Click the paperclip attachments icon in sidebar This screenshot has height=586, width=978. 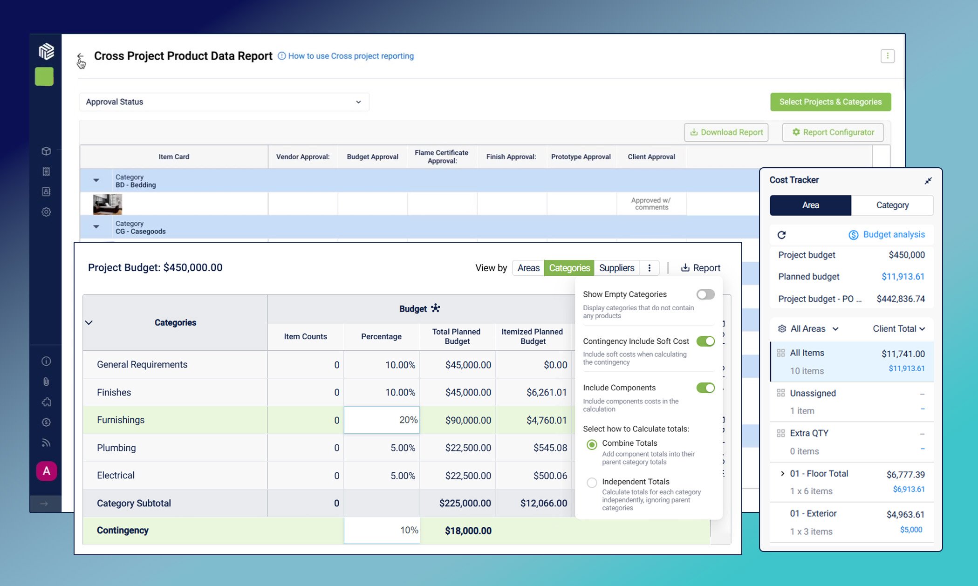coord(46,382)
